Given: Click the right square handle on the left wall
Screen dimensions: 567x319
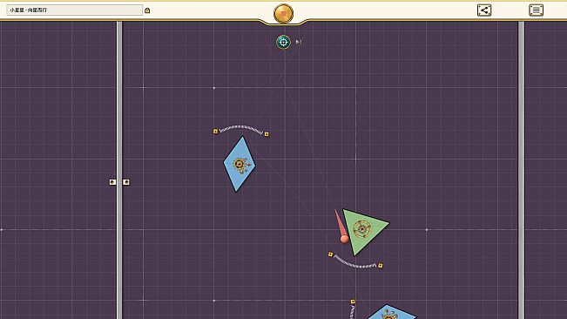Looking at the screenshot, I should (x=125, y=182).
